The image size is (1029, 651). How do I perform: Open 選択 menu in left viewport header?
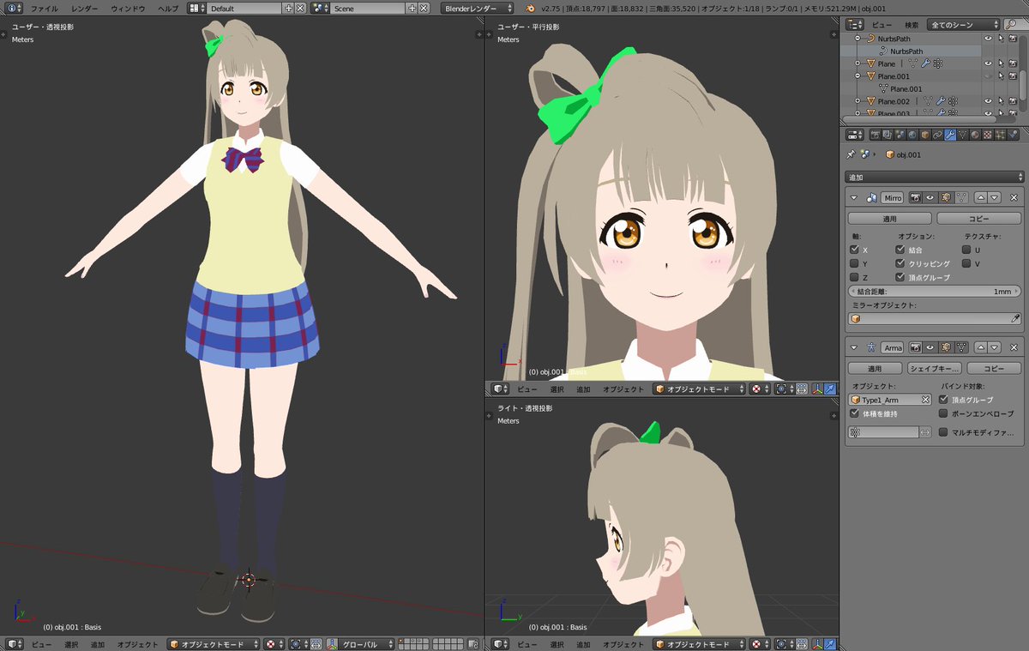click(71, 644)
